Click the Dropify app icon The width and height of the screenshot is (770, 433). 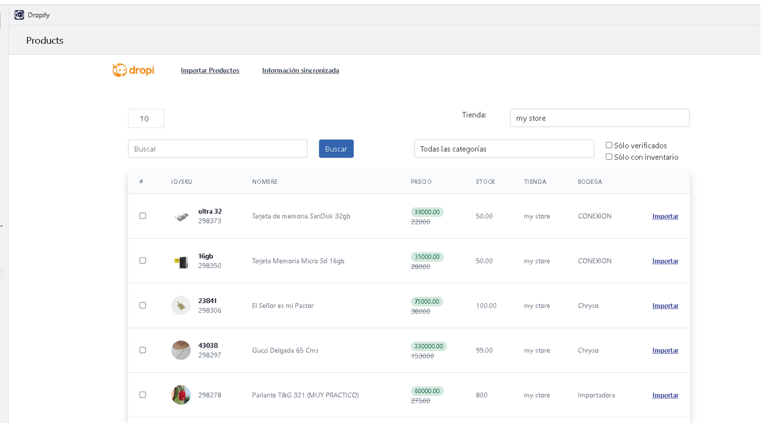tap(19, 15)
